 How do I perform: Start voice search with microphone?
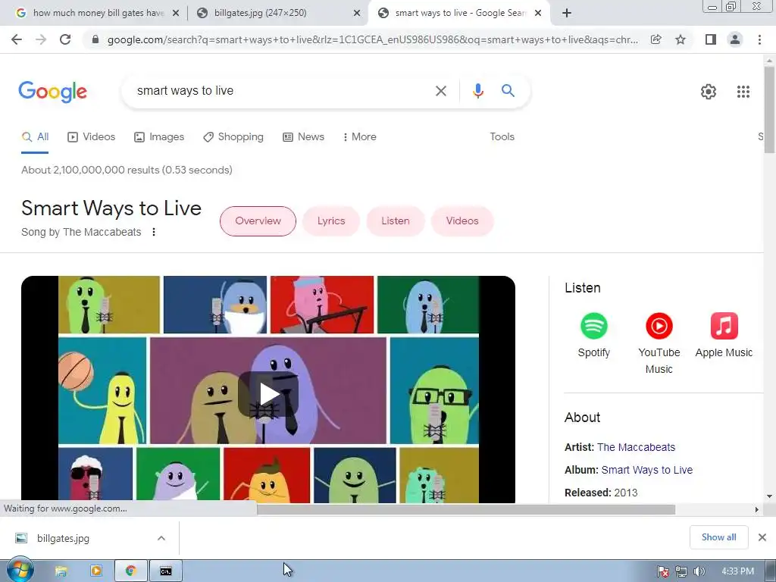(x=477, y=91)
